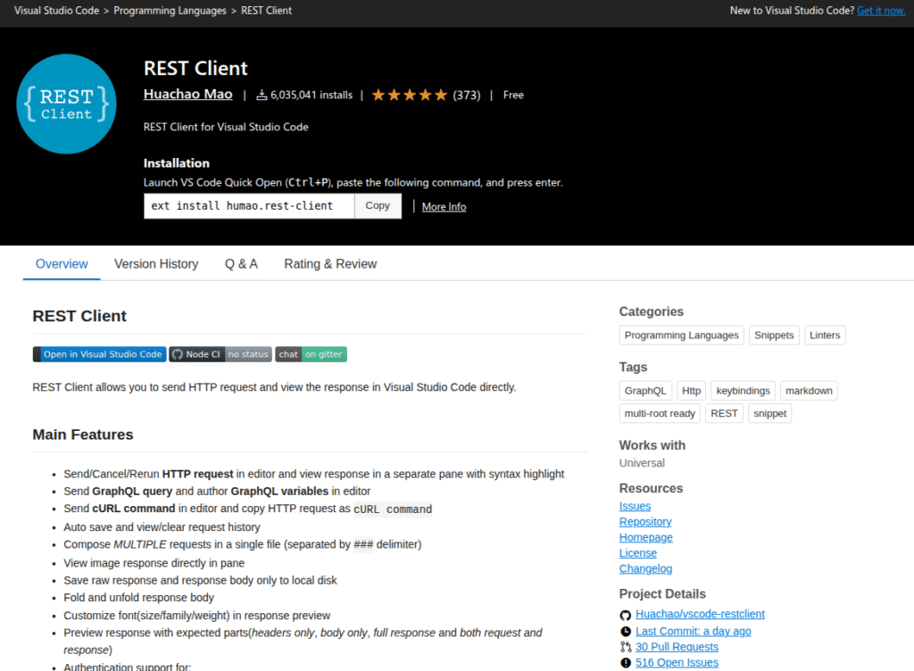Click the Http tag

point(692,390)
